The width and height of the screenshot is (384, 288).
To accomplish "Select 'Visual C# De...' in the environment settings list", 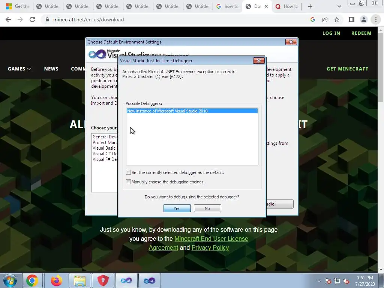I will coord(105,154).
